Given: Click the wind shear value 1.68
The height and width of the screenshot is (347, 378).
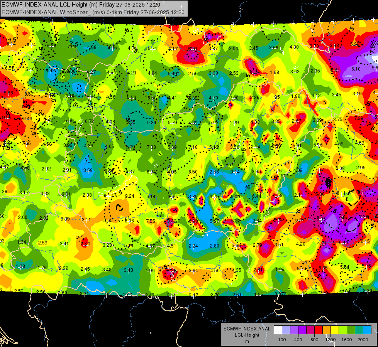Looking at the screenshot, I should (x=275, y=72).
